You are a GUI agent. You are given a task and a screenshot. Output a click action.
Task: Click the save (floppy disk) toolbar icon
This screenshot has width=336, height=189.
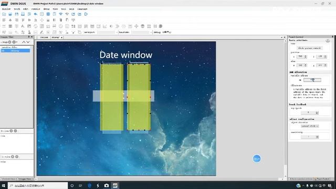pyautogui.click(x=16, y=14)
